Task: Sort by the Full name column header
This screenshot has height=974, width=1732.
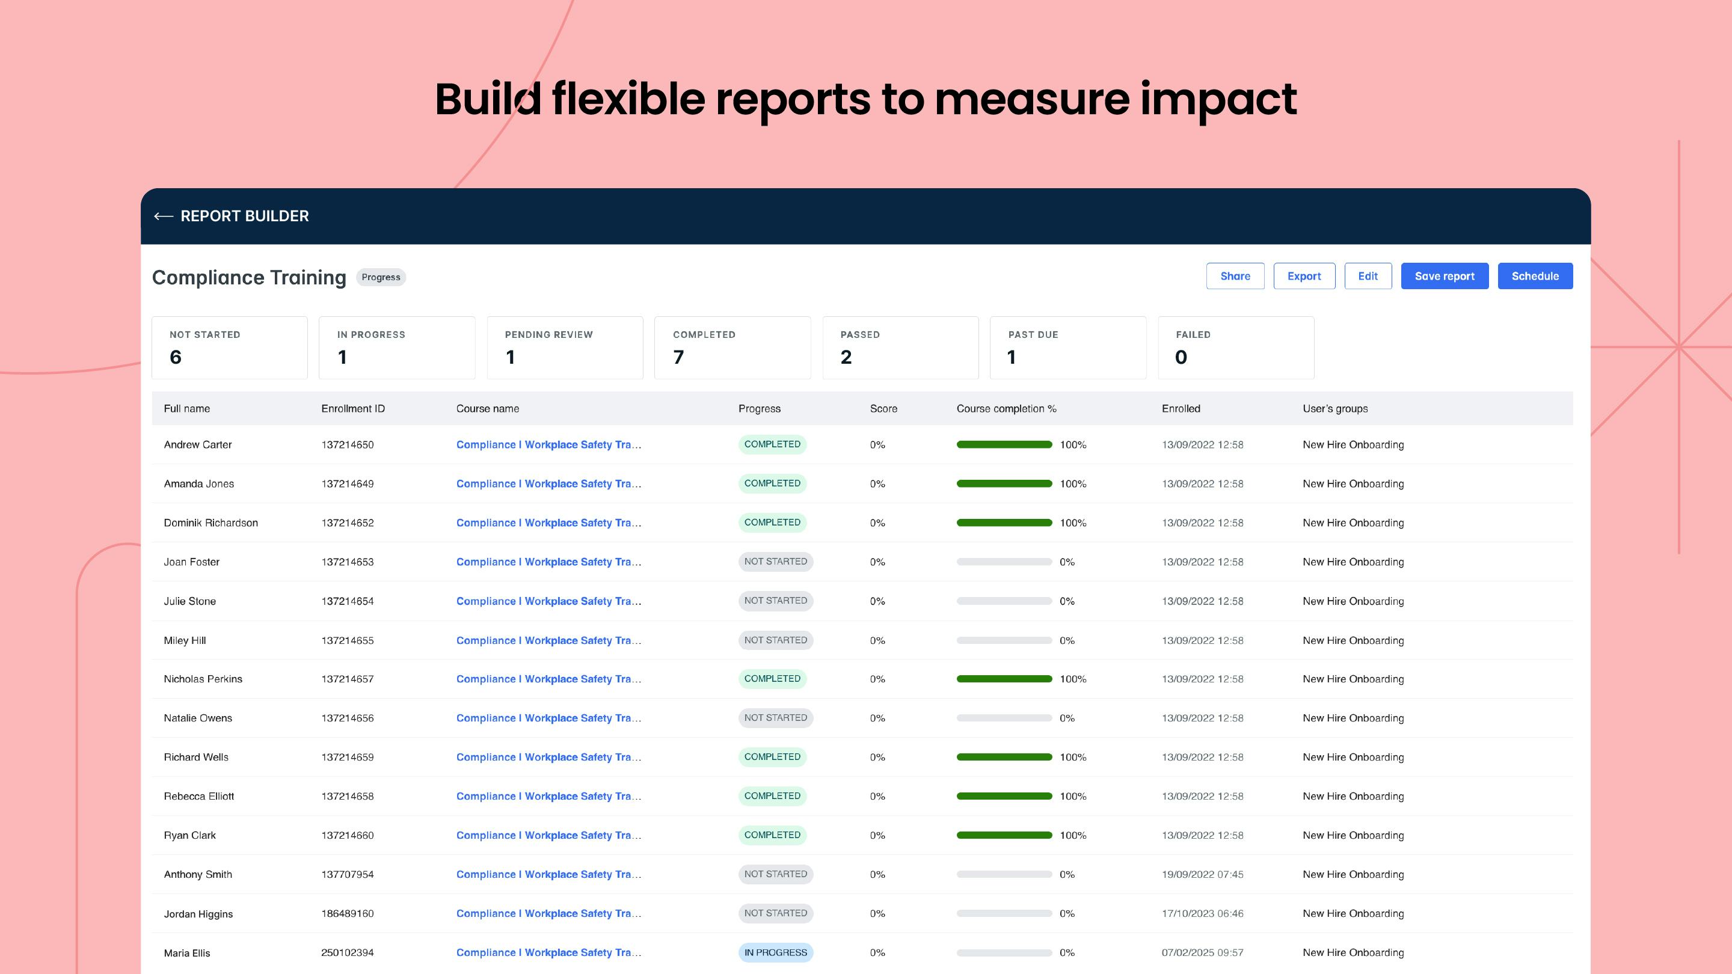Action: pyautogui.click(x=187, y=409)
